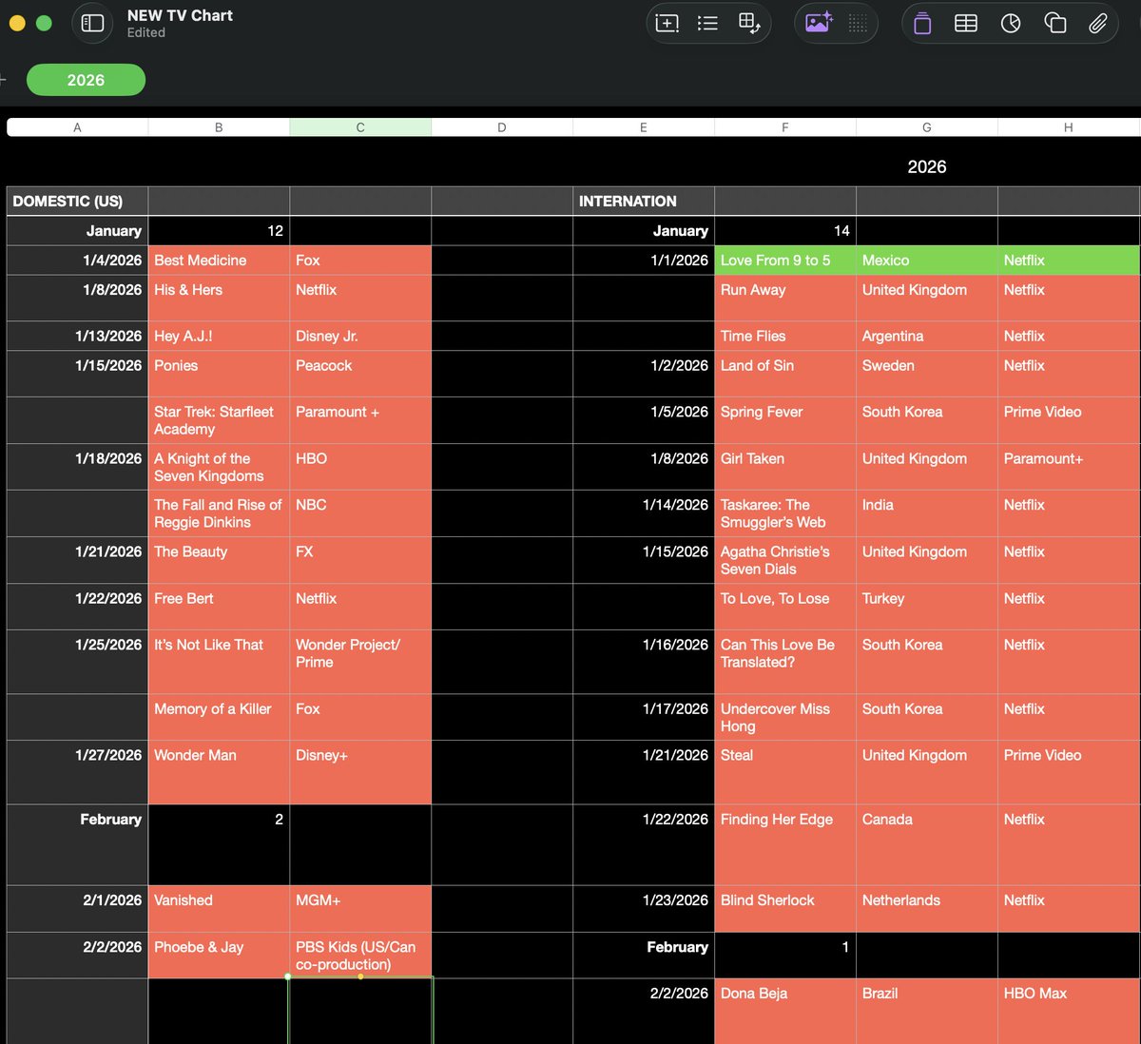Select the Paramount + cell
The width and height of the screenshot is (1141, 1044).
click(360, 420)
